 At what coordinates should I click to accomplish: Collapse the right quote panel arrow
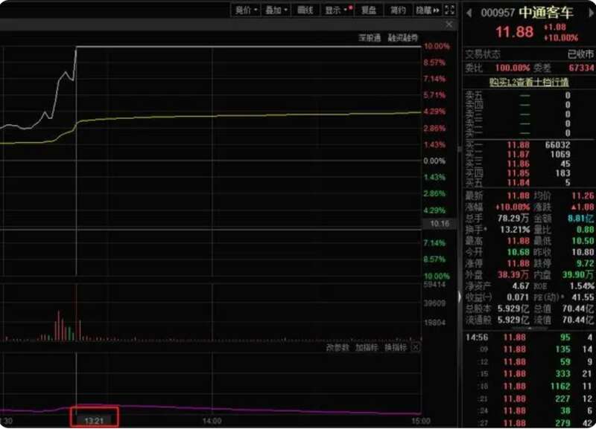click(459, 297)
